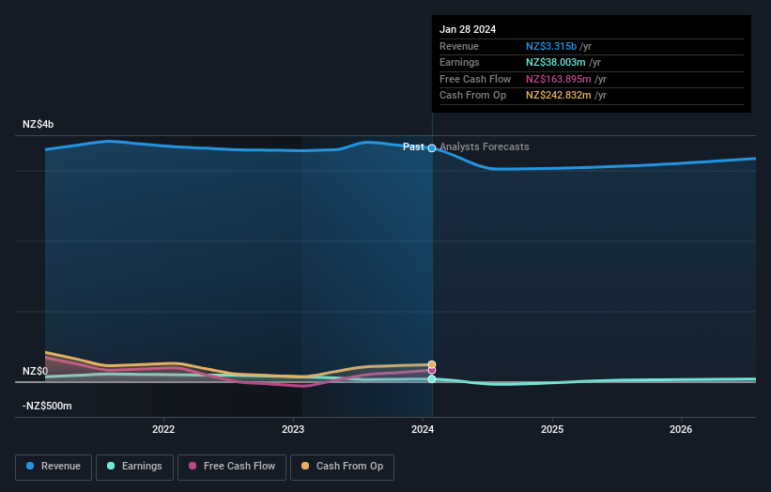The height and width of the screenshot is (492, 771).
Task: Toggle the Earnings legend series
Action: [x=134, y=467]
